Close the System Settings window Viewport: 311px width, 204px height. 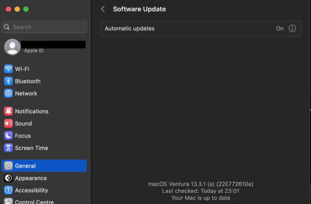point(8,9)
